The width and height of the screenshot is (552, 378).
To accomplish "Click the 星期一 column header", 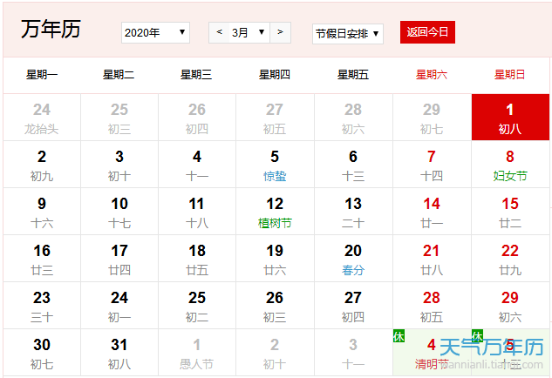I will pos(42,75).
